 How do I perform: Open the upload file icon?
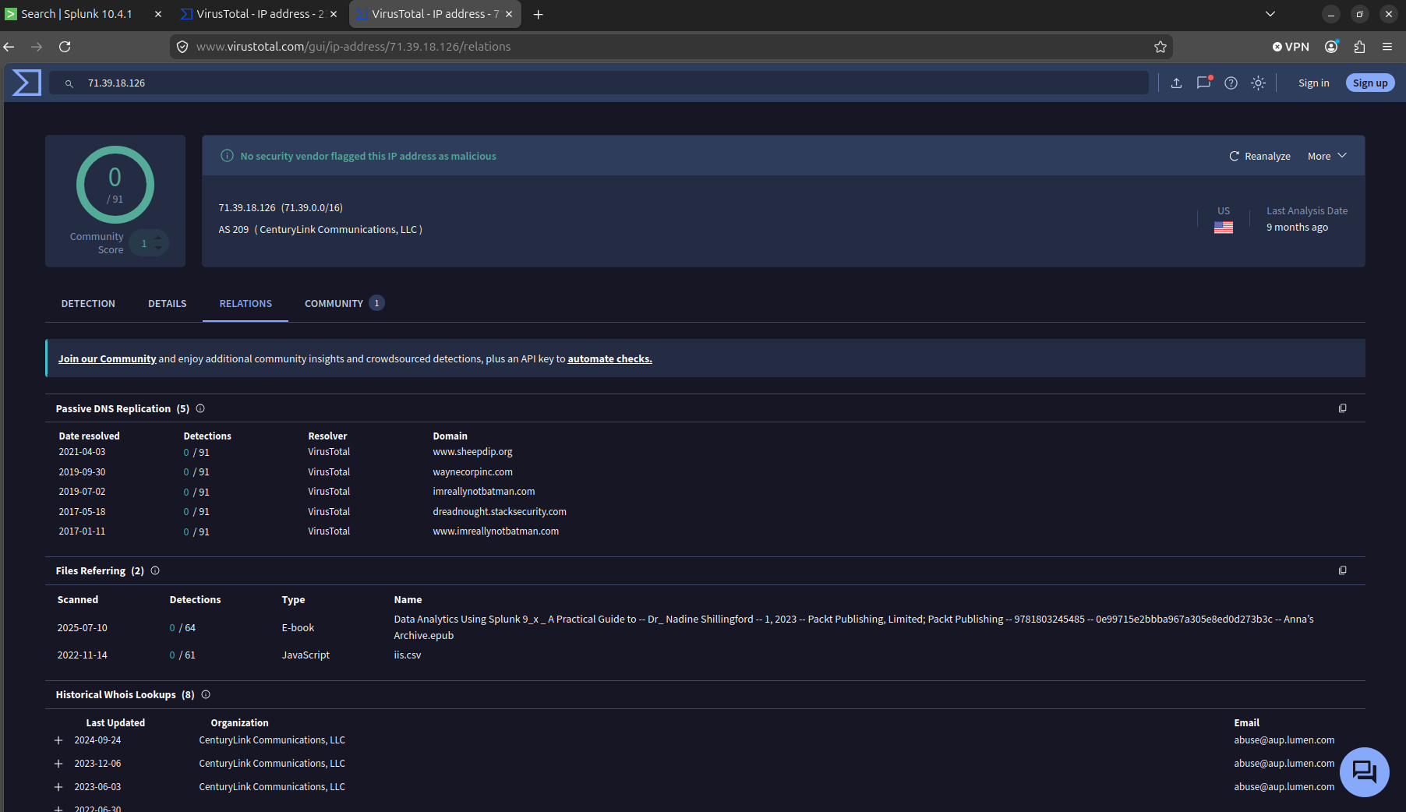[1177, 83]
